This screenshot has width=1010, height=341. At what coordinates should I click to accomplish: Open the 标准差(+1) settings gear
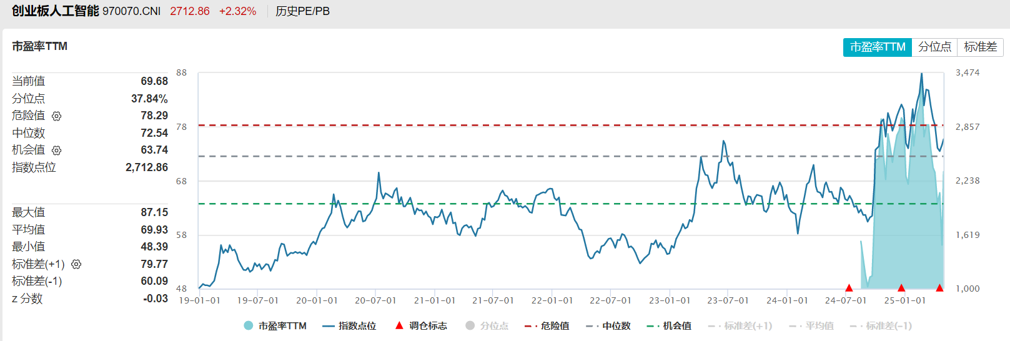(76, 265)
